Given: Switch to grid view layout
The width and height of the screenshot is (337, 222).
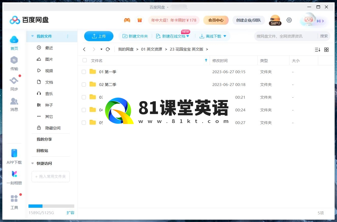Looking at the screenshot, I should coord(327,50).
